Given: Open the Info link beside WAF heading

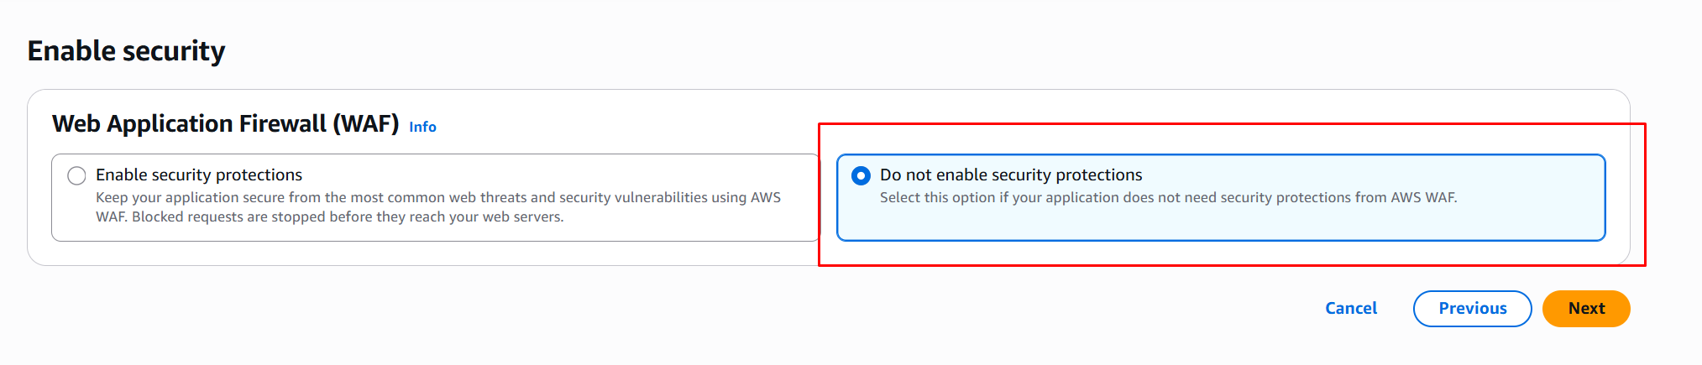Looking at the screenshot, I should tap(422, 127).
